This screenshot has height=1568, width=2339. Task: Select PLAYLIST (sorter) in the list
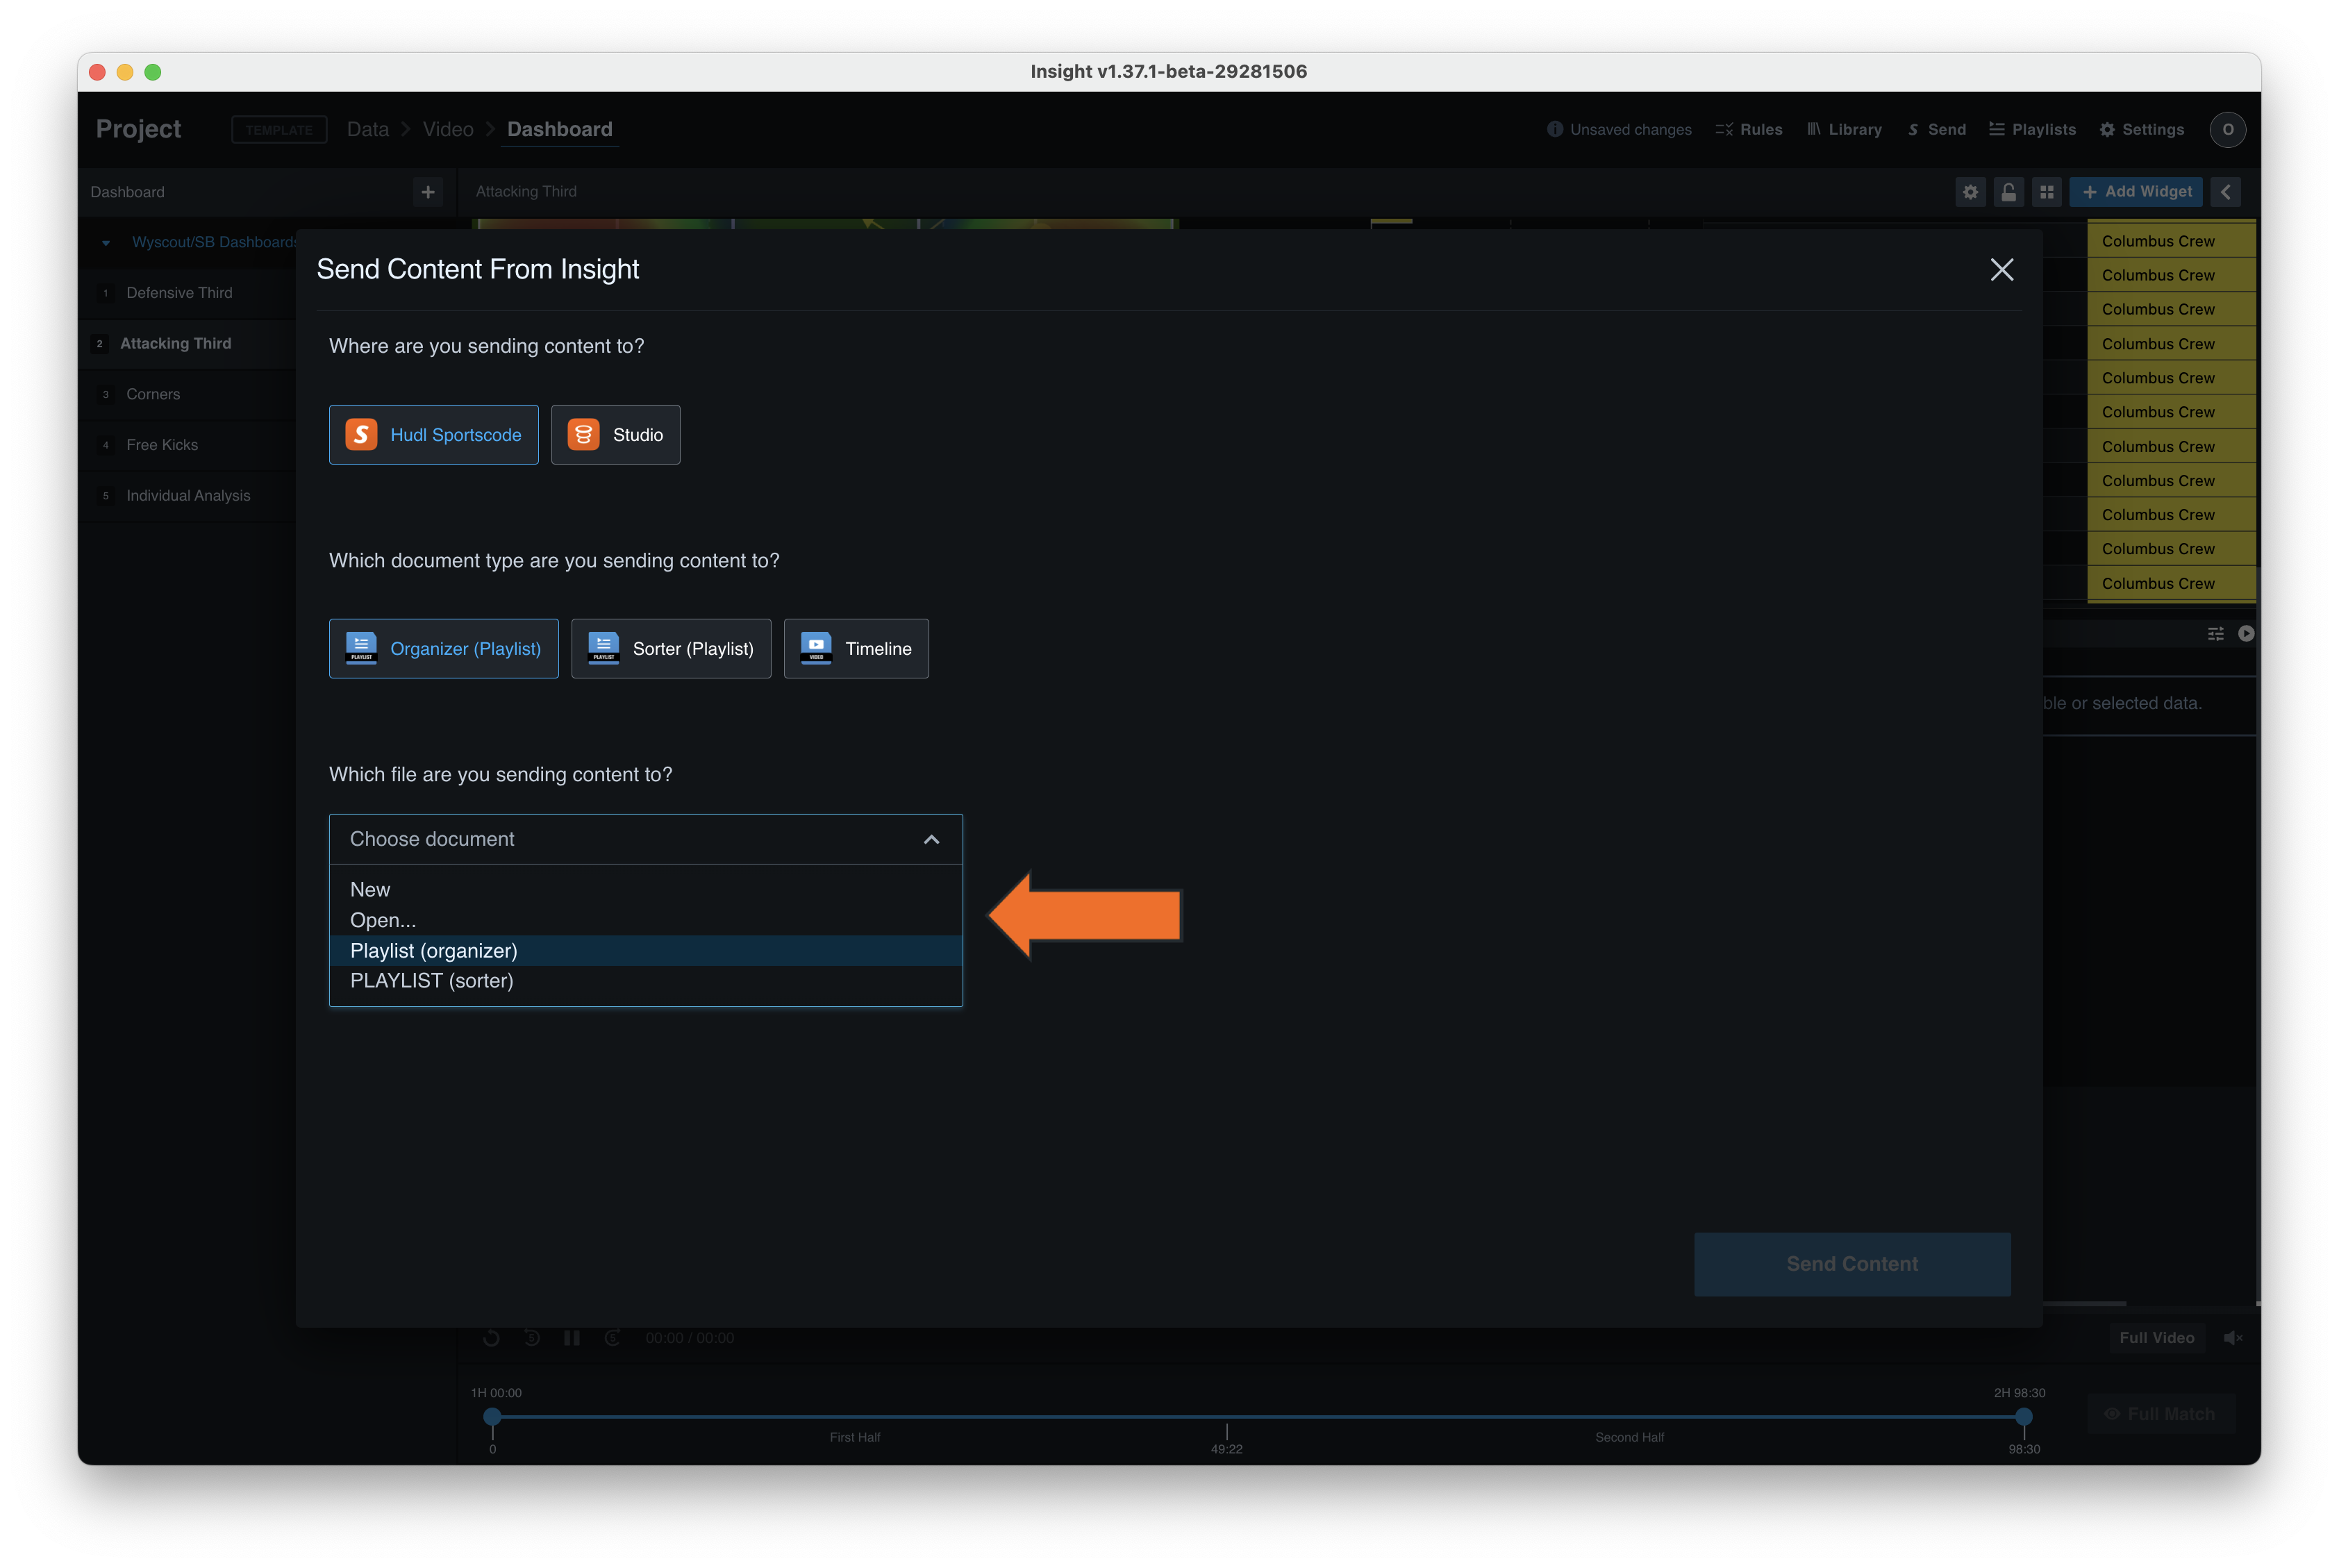click(x=645, y=981)
